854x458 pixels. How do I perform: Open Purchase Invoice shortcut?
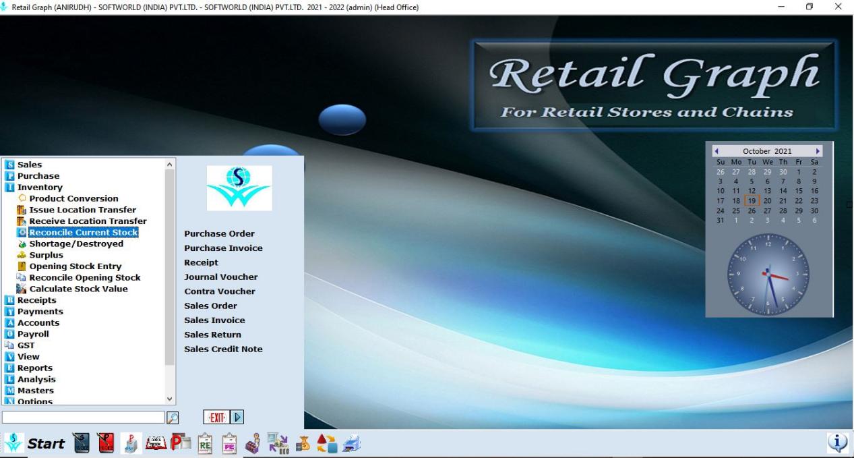(223, 248)
